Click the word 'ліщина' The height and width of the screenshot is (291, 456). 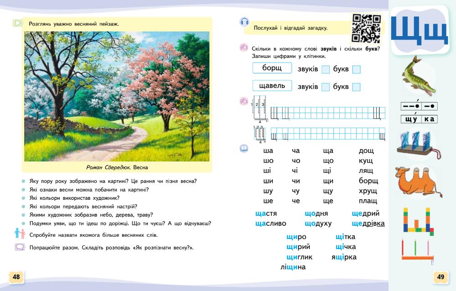293,267
